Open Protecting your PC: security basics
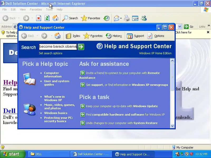 point(58,120)
